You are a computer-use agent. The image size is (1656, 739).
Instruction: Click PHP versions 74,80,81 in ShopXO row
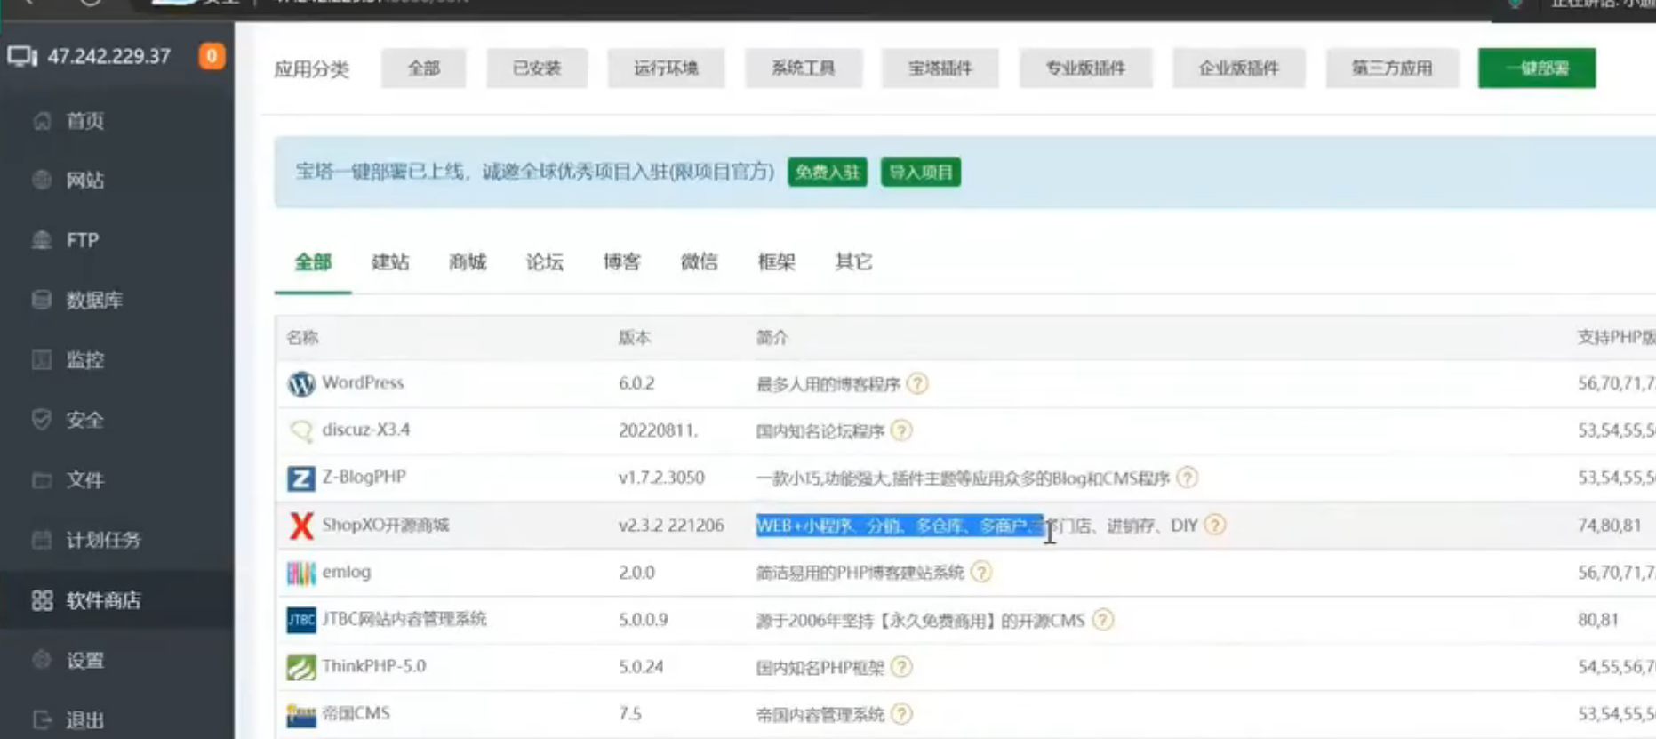point(1610,525)
